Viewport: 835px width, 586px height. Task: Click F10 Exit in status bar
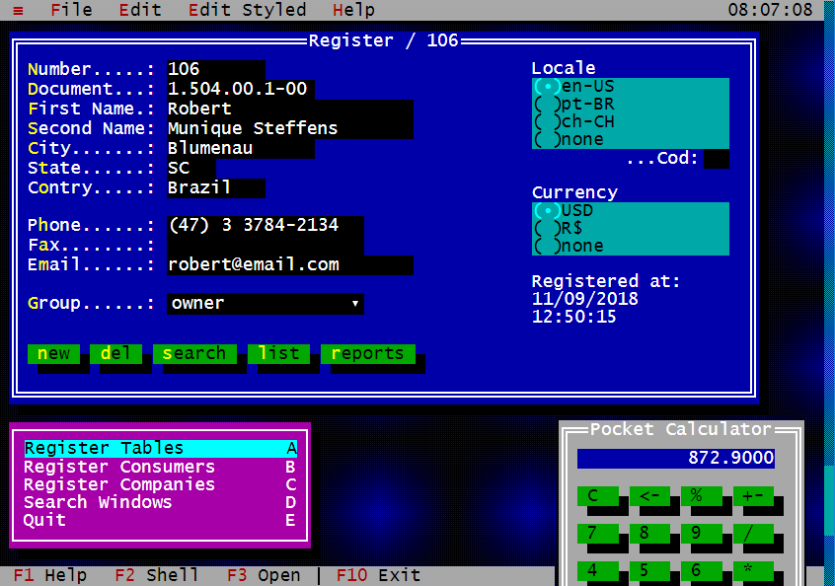click(x=379, y=575)
